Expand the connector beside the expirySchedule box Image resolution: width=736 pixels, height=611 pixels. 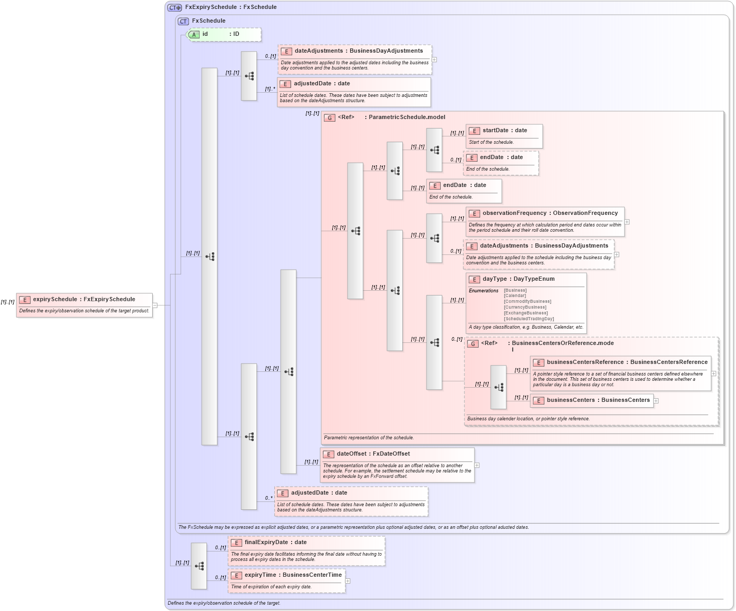[154, 304]
